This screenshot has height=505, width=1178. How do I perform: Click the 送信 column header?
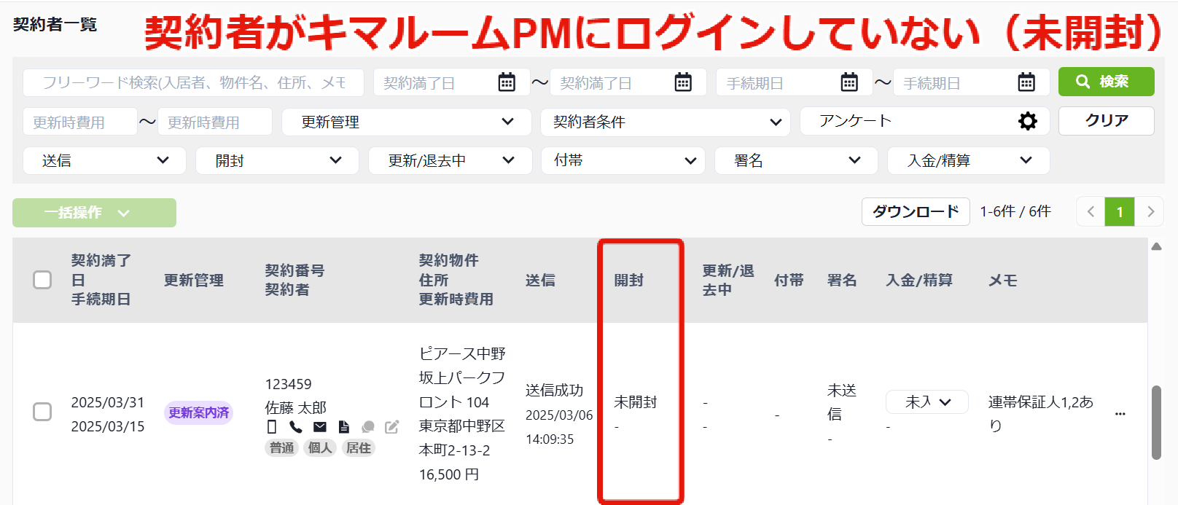click(540, 280)
